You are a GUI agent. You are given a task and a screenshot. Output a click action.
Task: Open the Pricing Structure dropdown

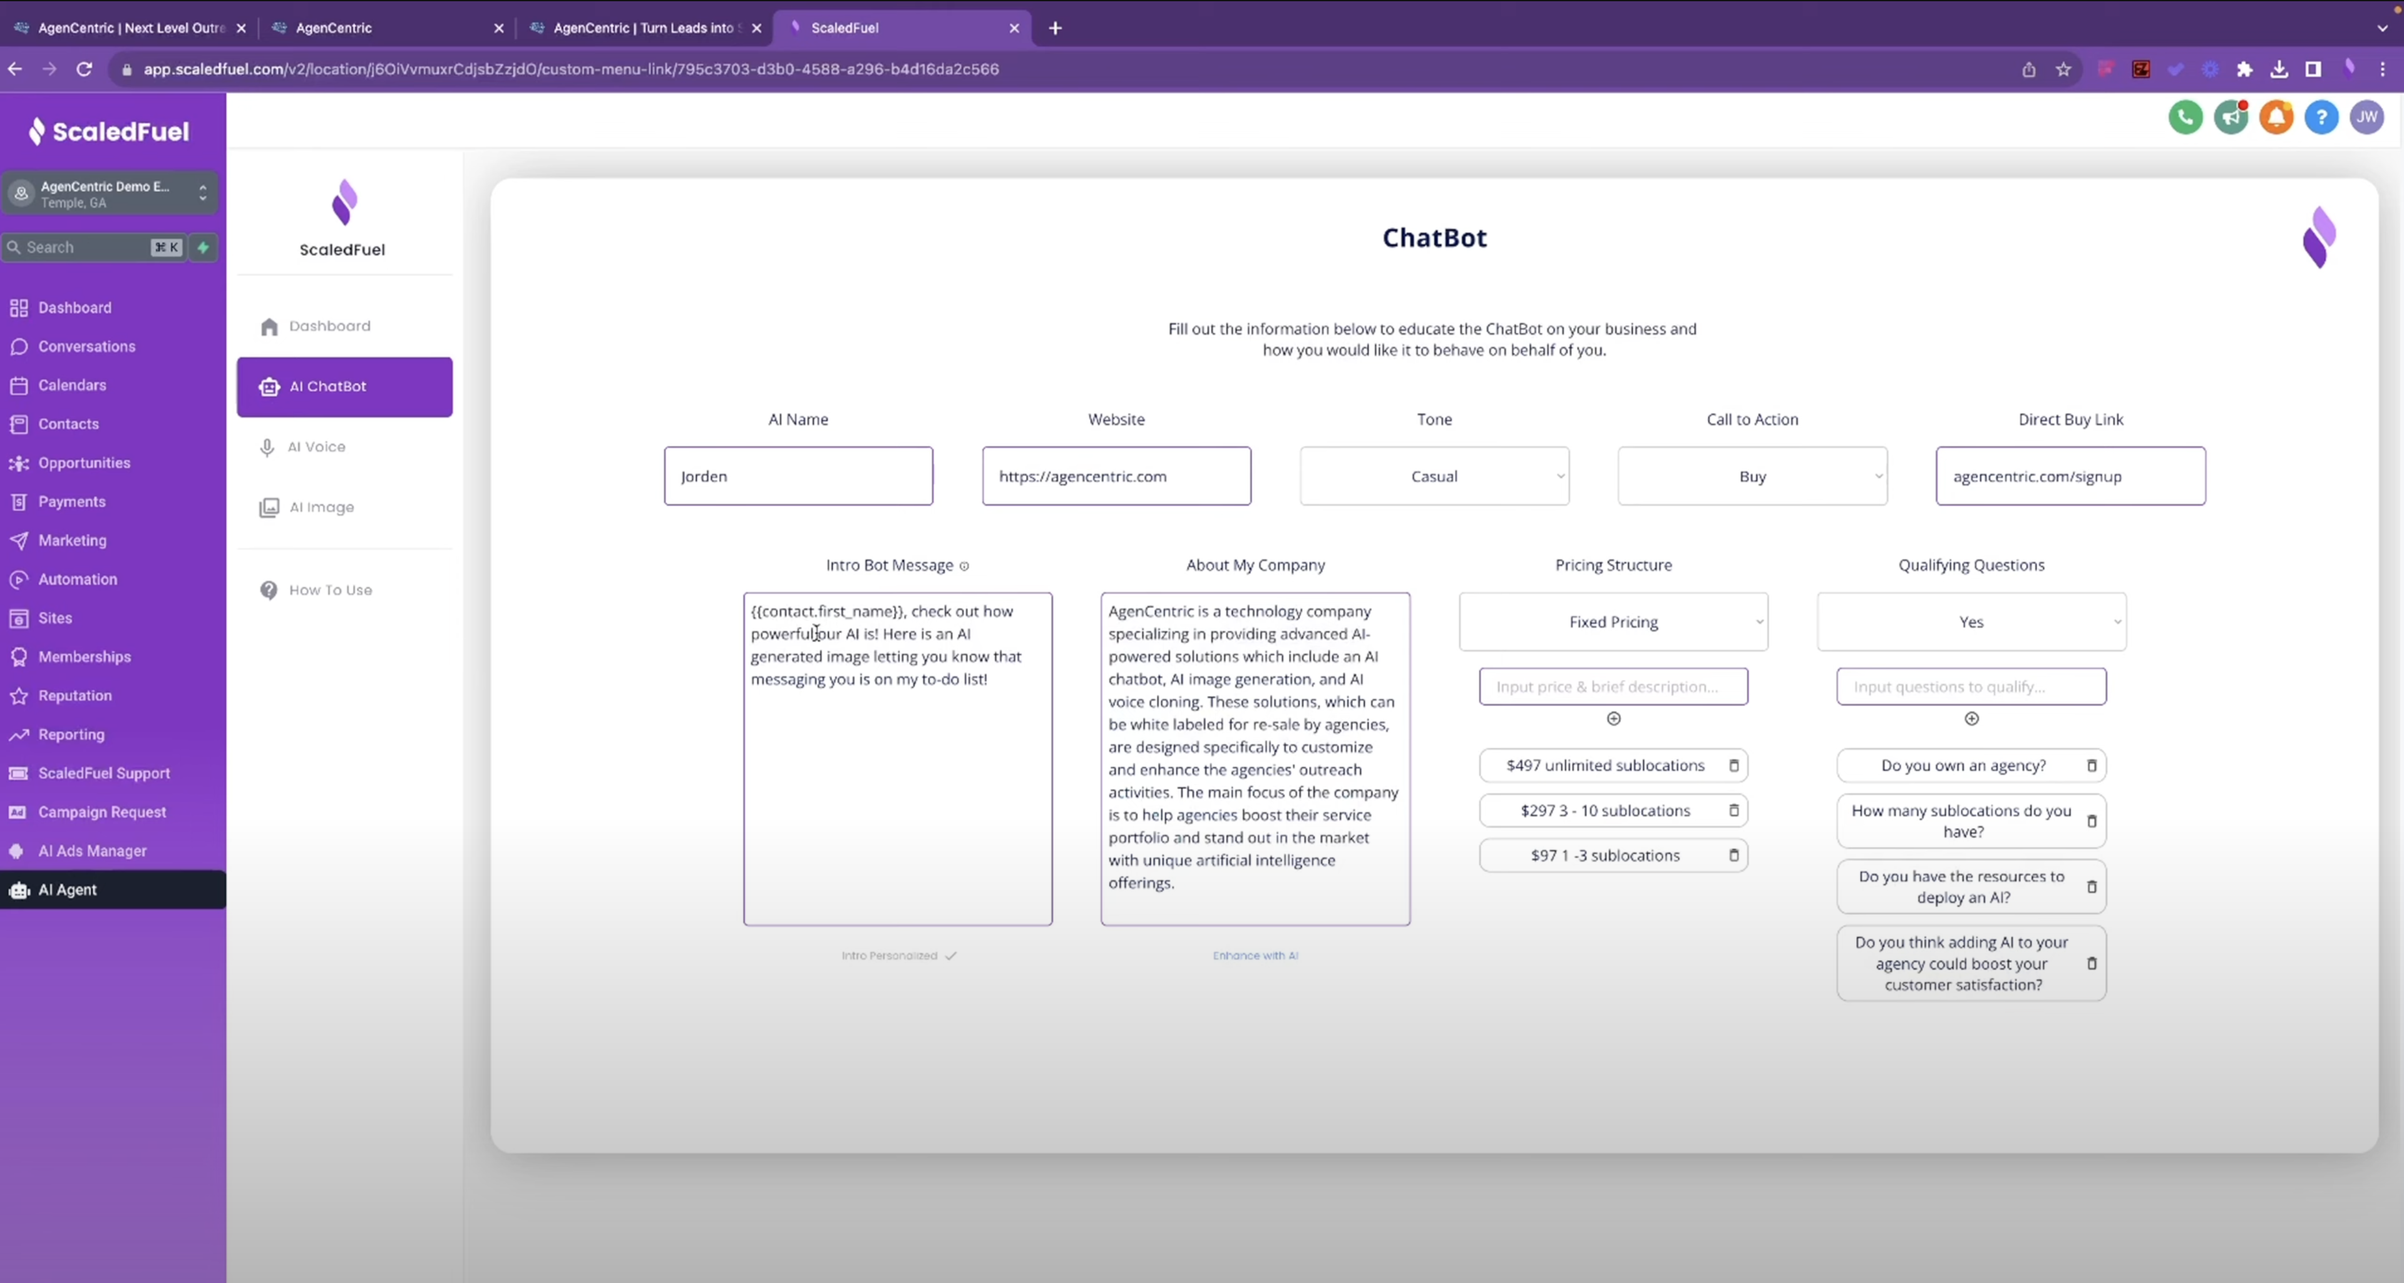pos(1613,621)
